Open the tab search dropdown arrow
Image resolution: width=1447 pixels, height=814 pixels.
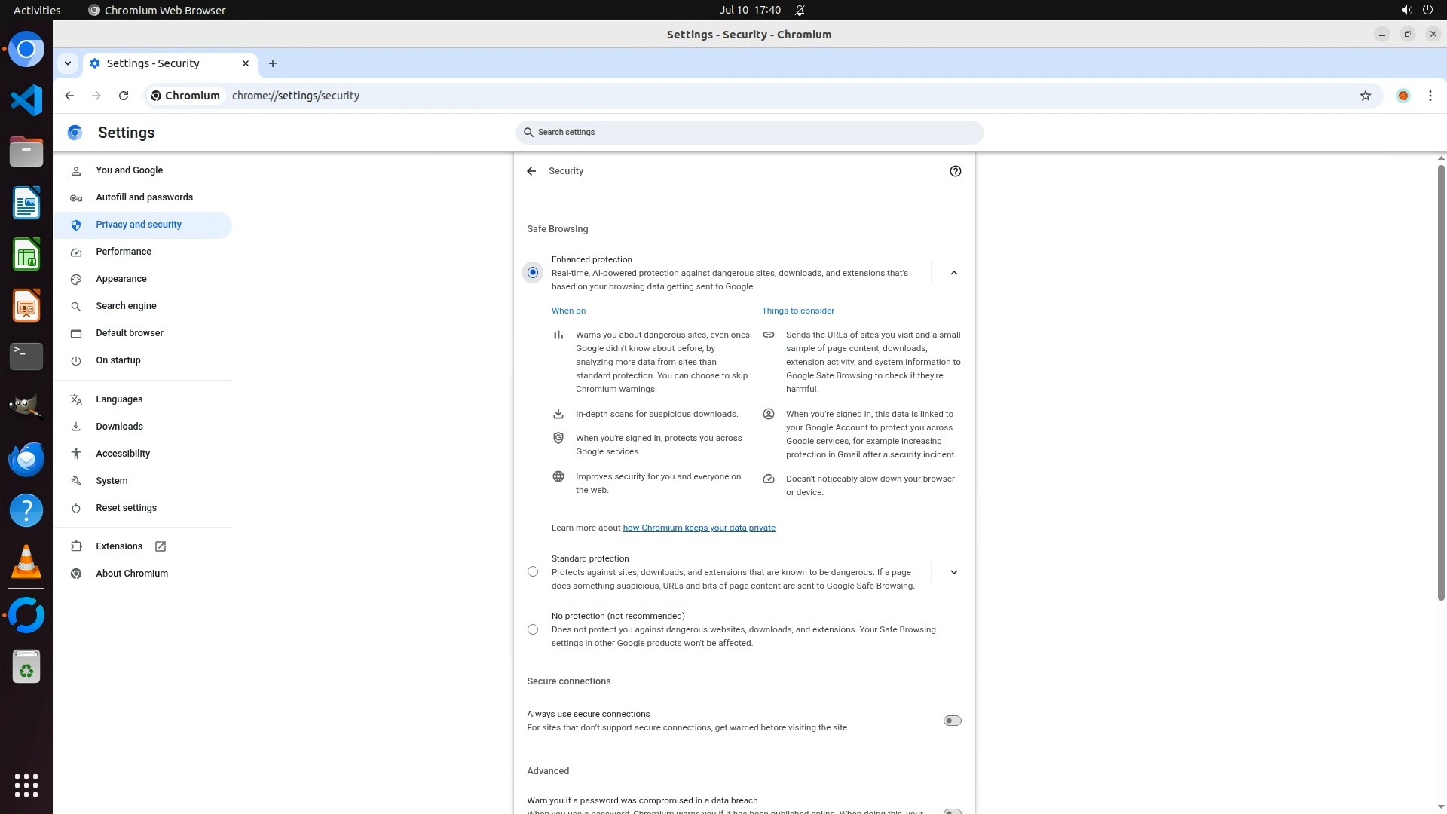pos(68,63)
